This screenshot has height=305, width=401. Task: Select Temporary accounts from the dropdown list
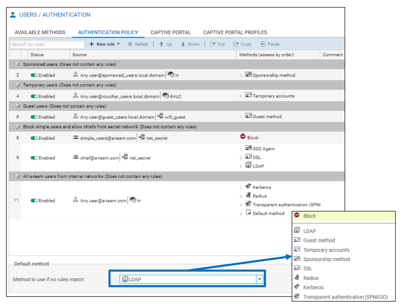326,250
